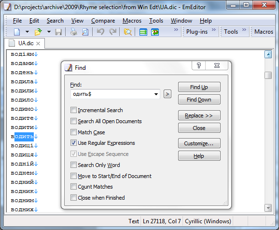Click the vertical scrollbar thumb
The width and height of the screenshot is (279, 230).
pos(268,75)
